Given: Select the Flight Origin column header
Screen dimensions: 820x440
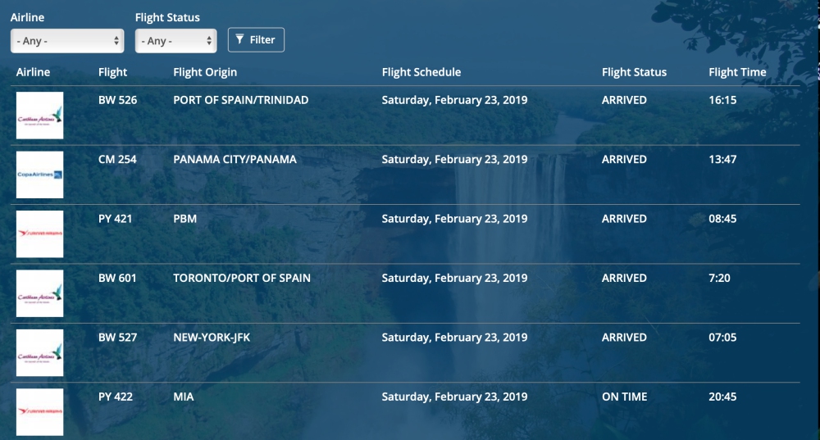Looking at the screenshot, I should pos(205,72).
